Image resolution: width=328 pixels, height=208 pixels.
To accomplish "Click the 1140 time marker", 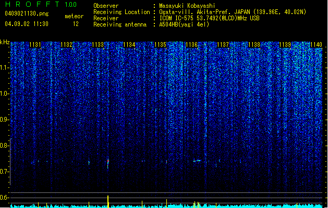I will (x=317, y=45).
